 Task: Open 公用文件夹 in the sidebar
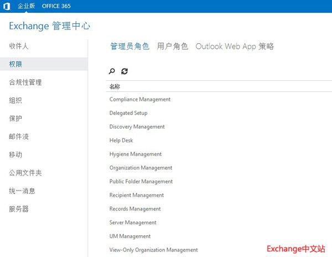25,173
